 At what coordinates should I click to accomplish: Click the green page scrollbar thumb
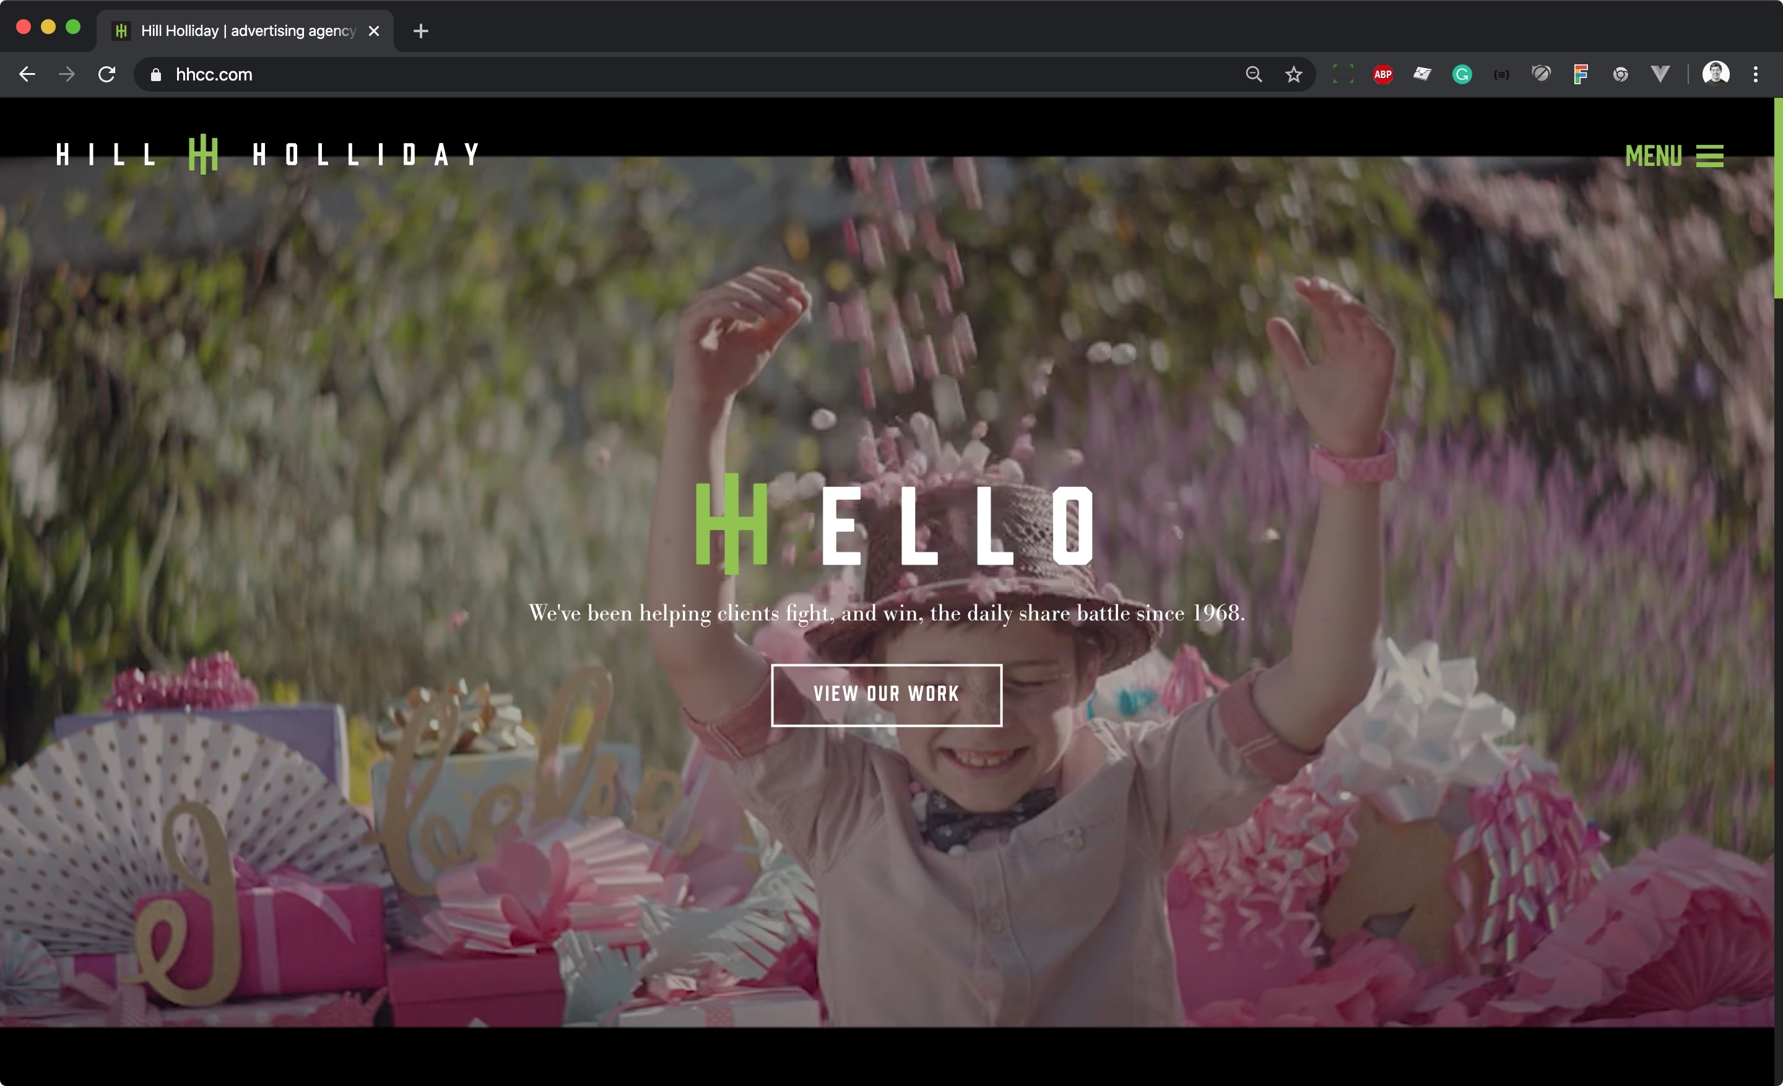[1779, 198]
